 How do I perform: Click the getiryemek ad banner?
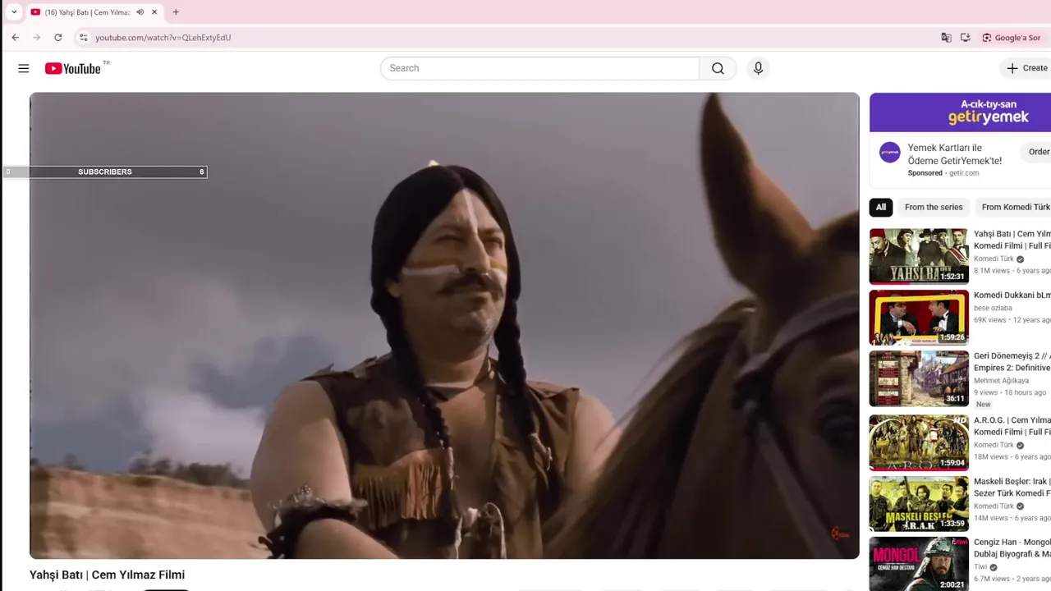click(960, 112)
